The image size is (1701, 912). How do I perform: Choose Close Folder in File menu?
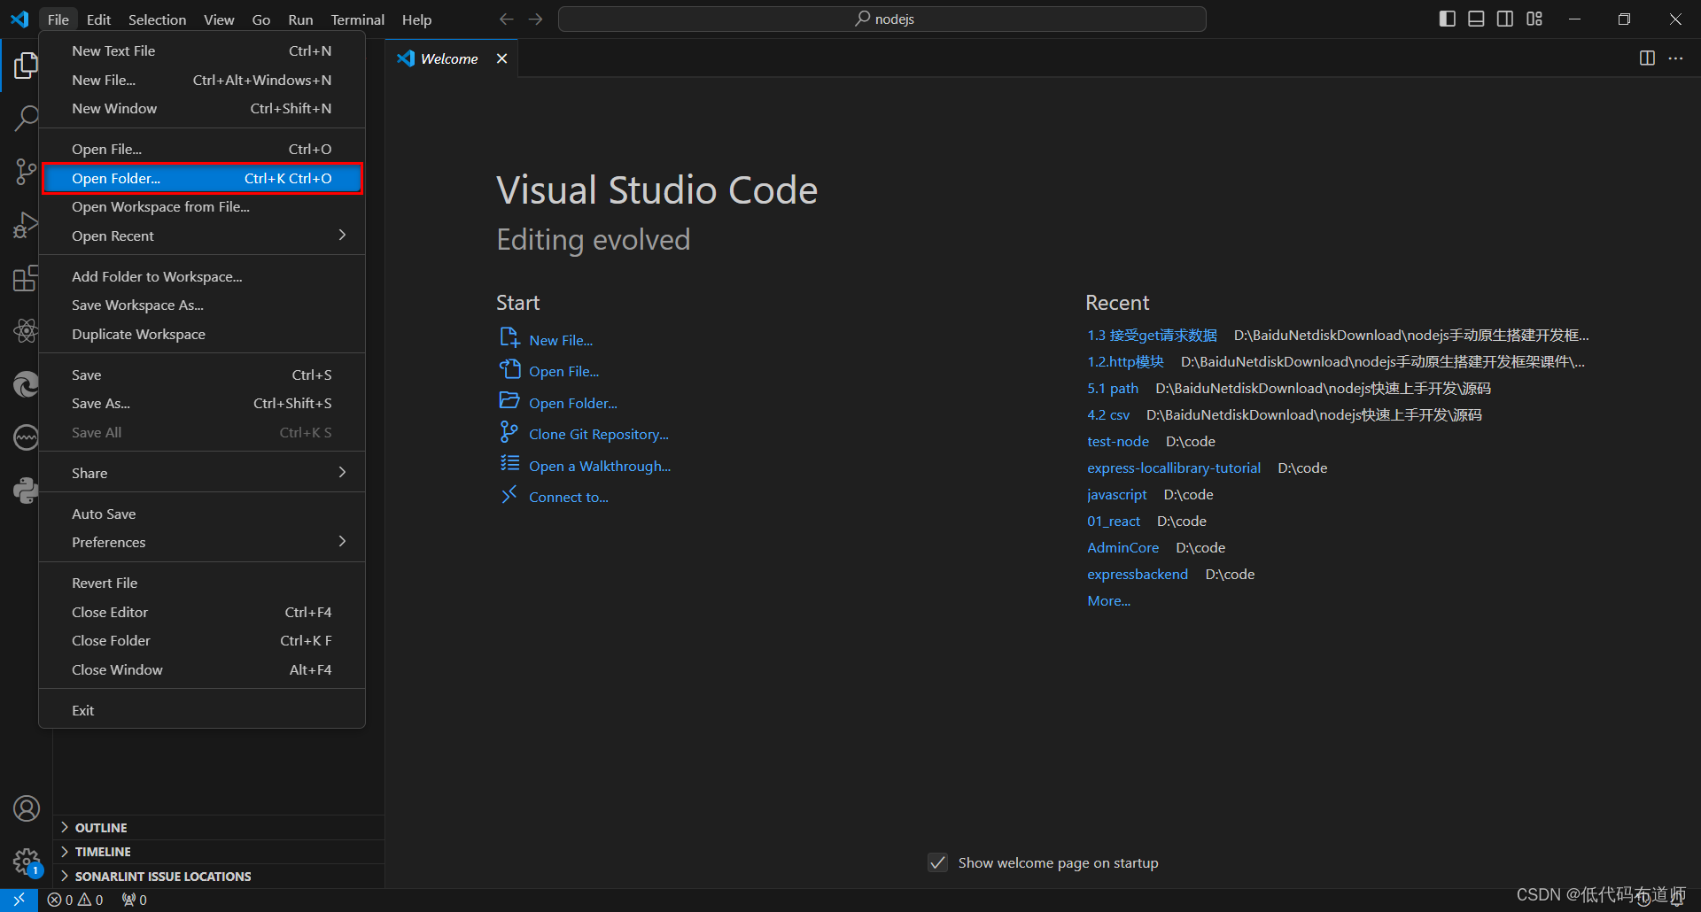pyautogui.click(x=202, y=640)
